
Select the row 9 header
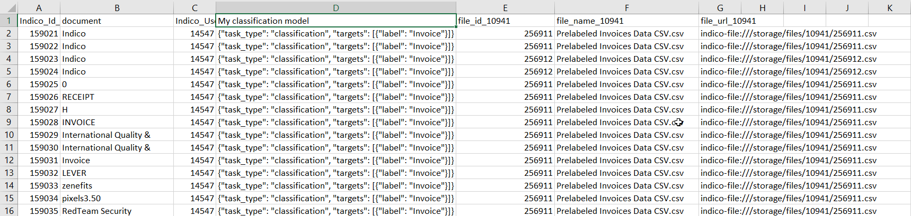pyautogui.click(x=8, y=122)
